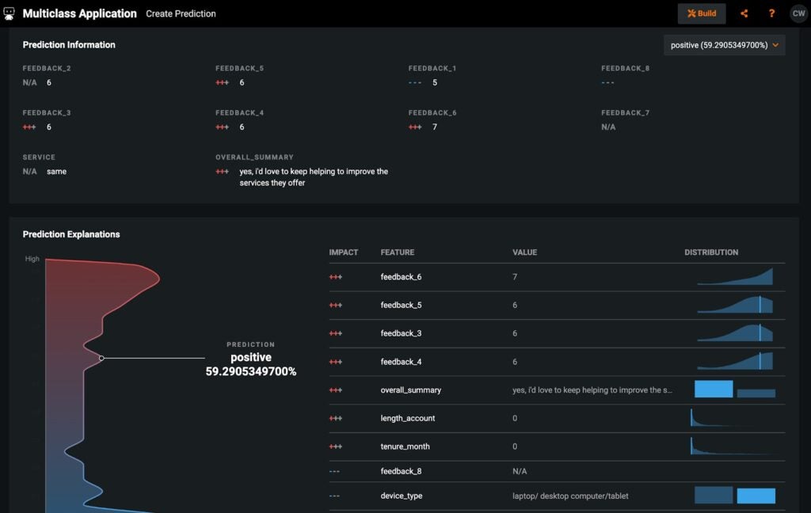811x513 pixels.
Task: Click the share icon in header
Action: pyautogui.click(x=744, y=13)
